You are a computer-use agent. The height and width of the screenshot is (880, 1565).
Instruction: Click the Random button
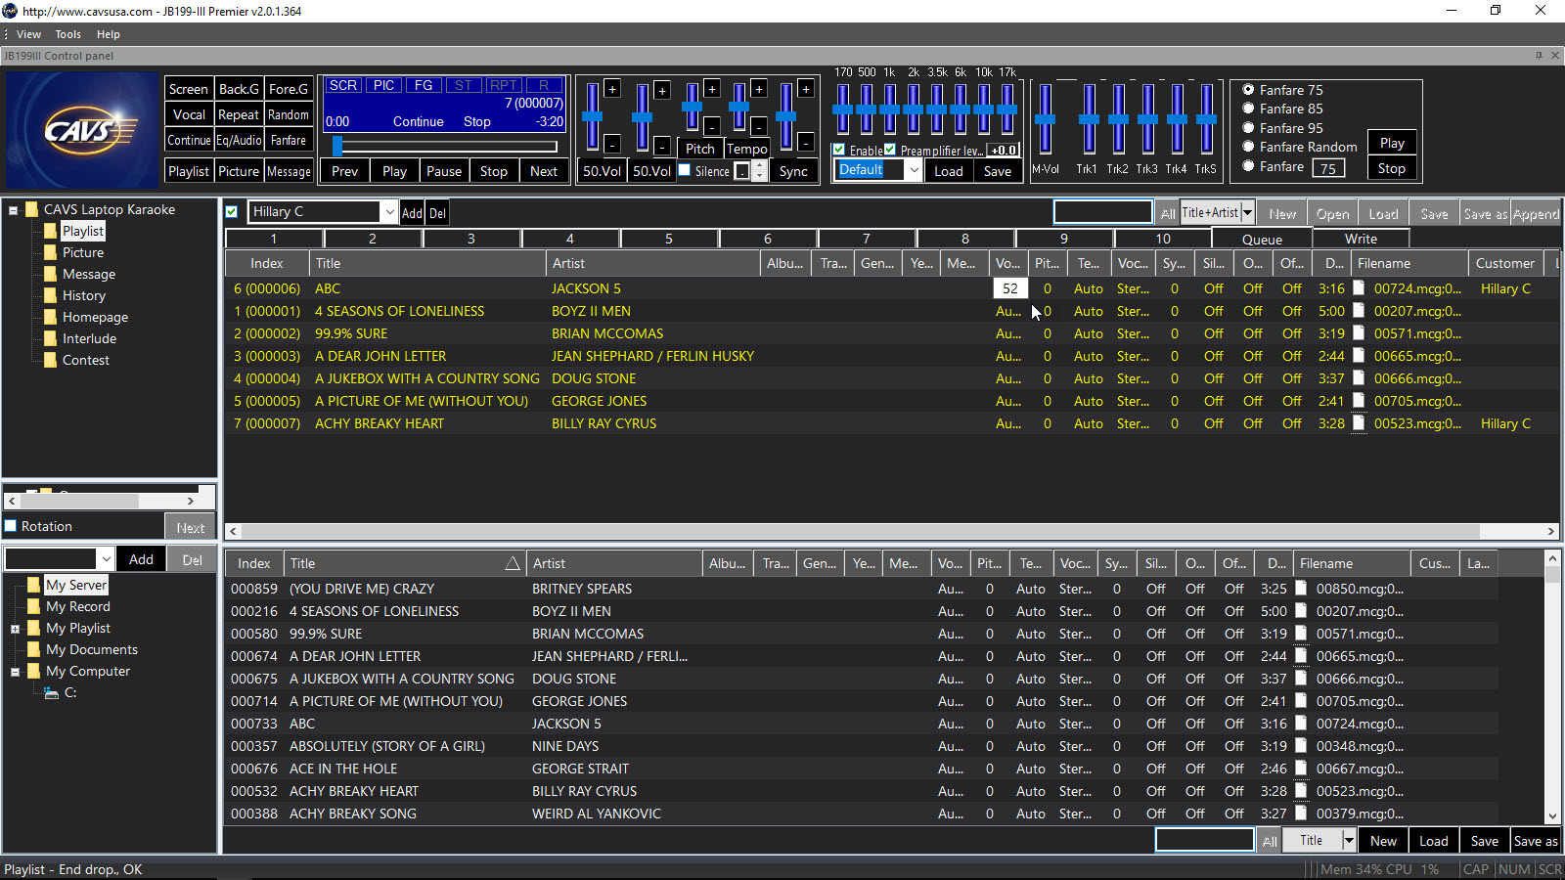pyautogui.click(x=289, y=114)
